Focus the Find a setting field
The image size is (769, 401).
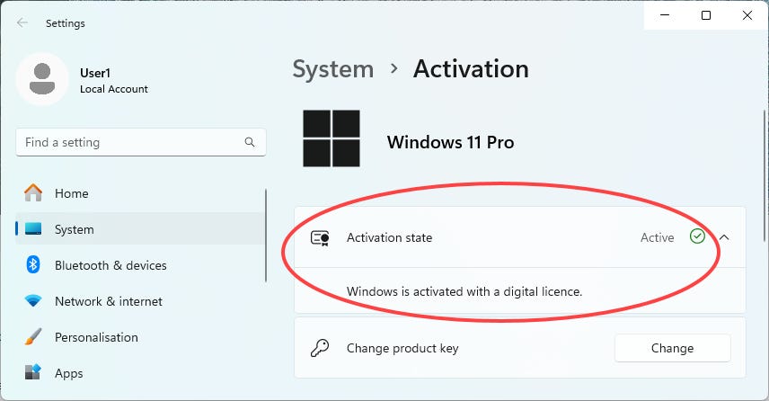coord(141,142)
